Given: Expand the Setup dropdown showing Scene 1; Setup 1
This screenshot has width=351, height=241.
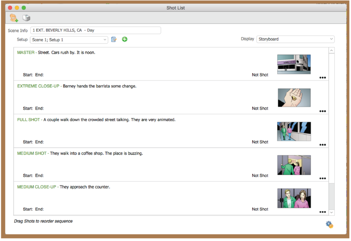Looking at the screenshot, I should 69,40.
